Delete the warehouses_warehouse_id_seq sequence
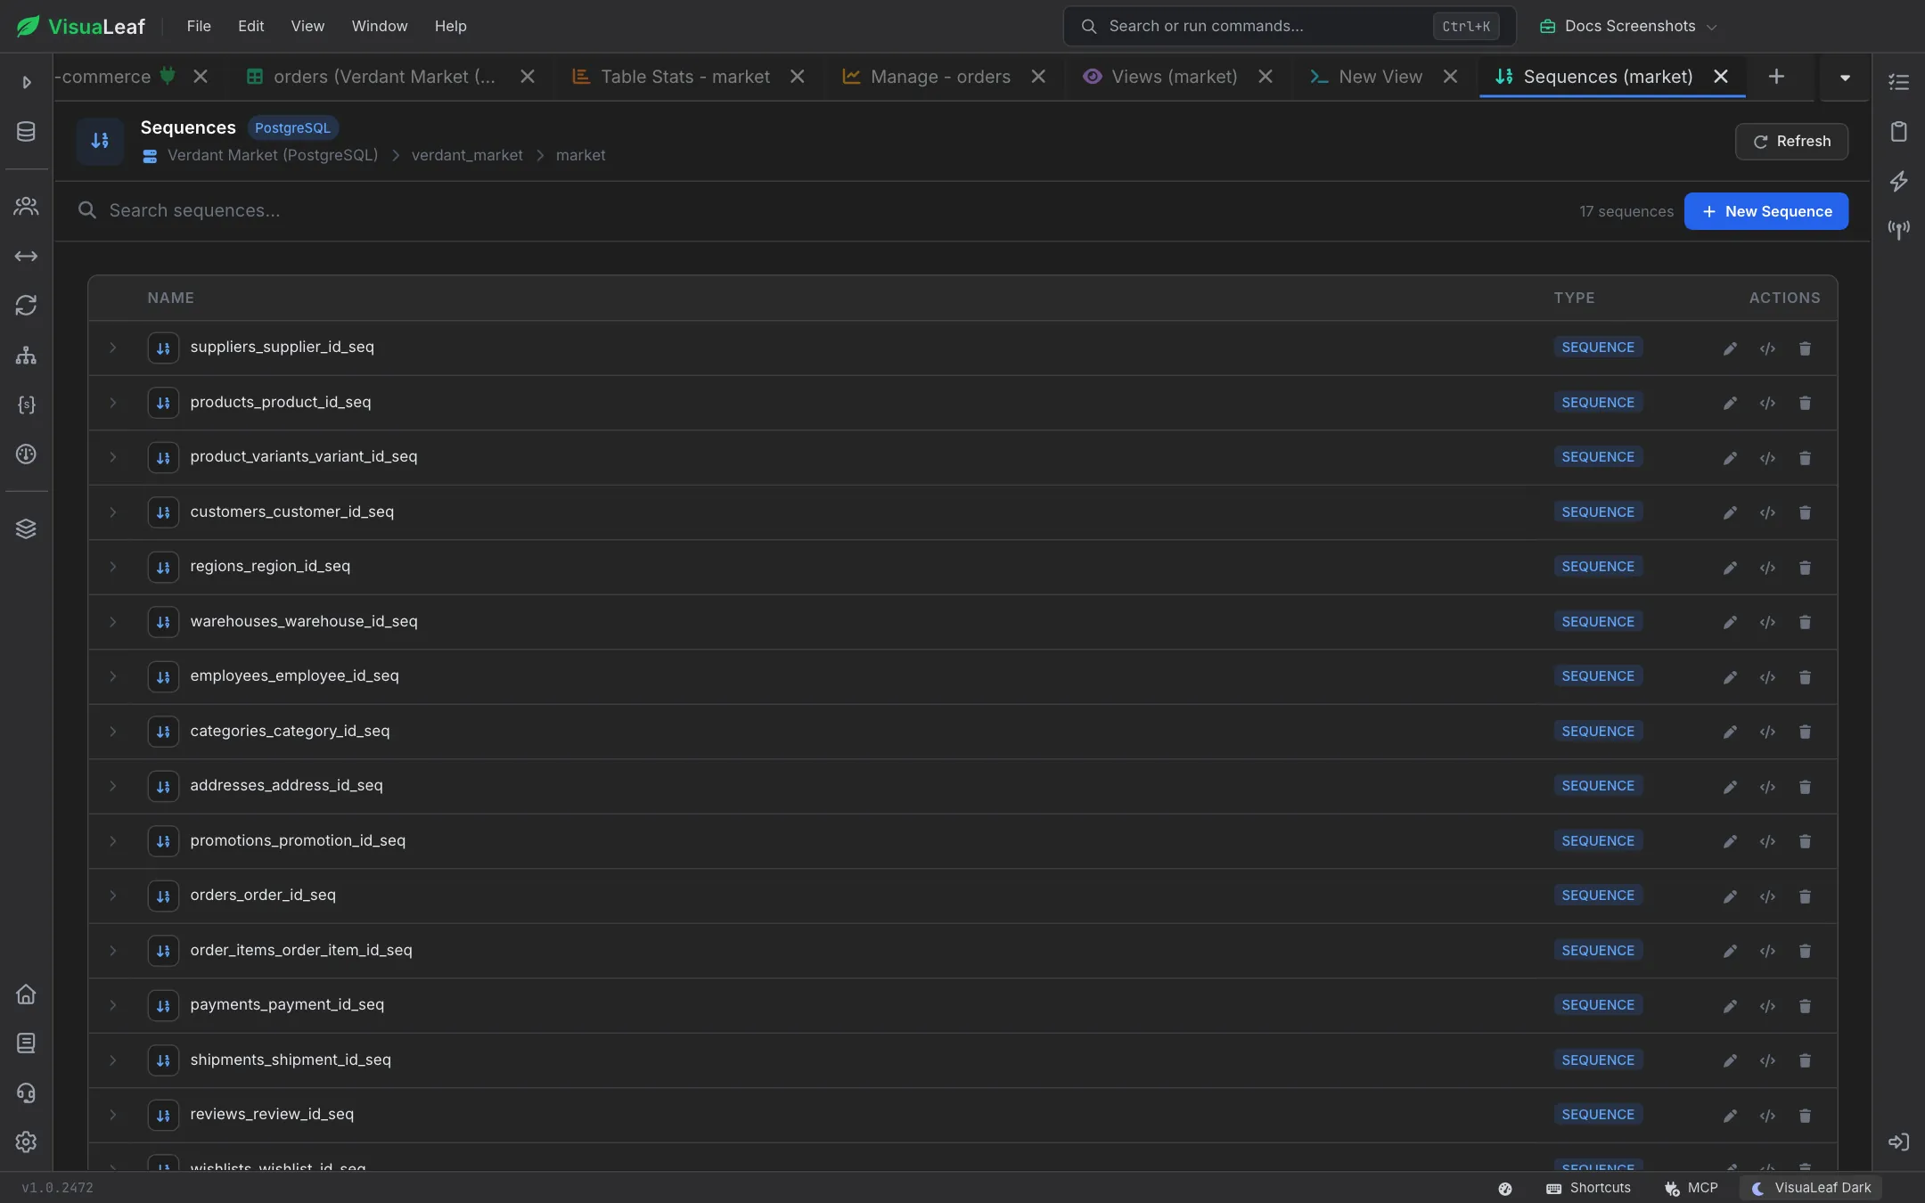This screenshot has height=1203, width=1925. (1805, 622)
